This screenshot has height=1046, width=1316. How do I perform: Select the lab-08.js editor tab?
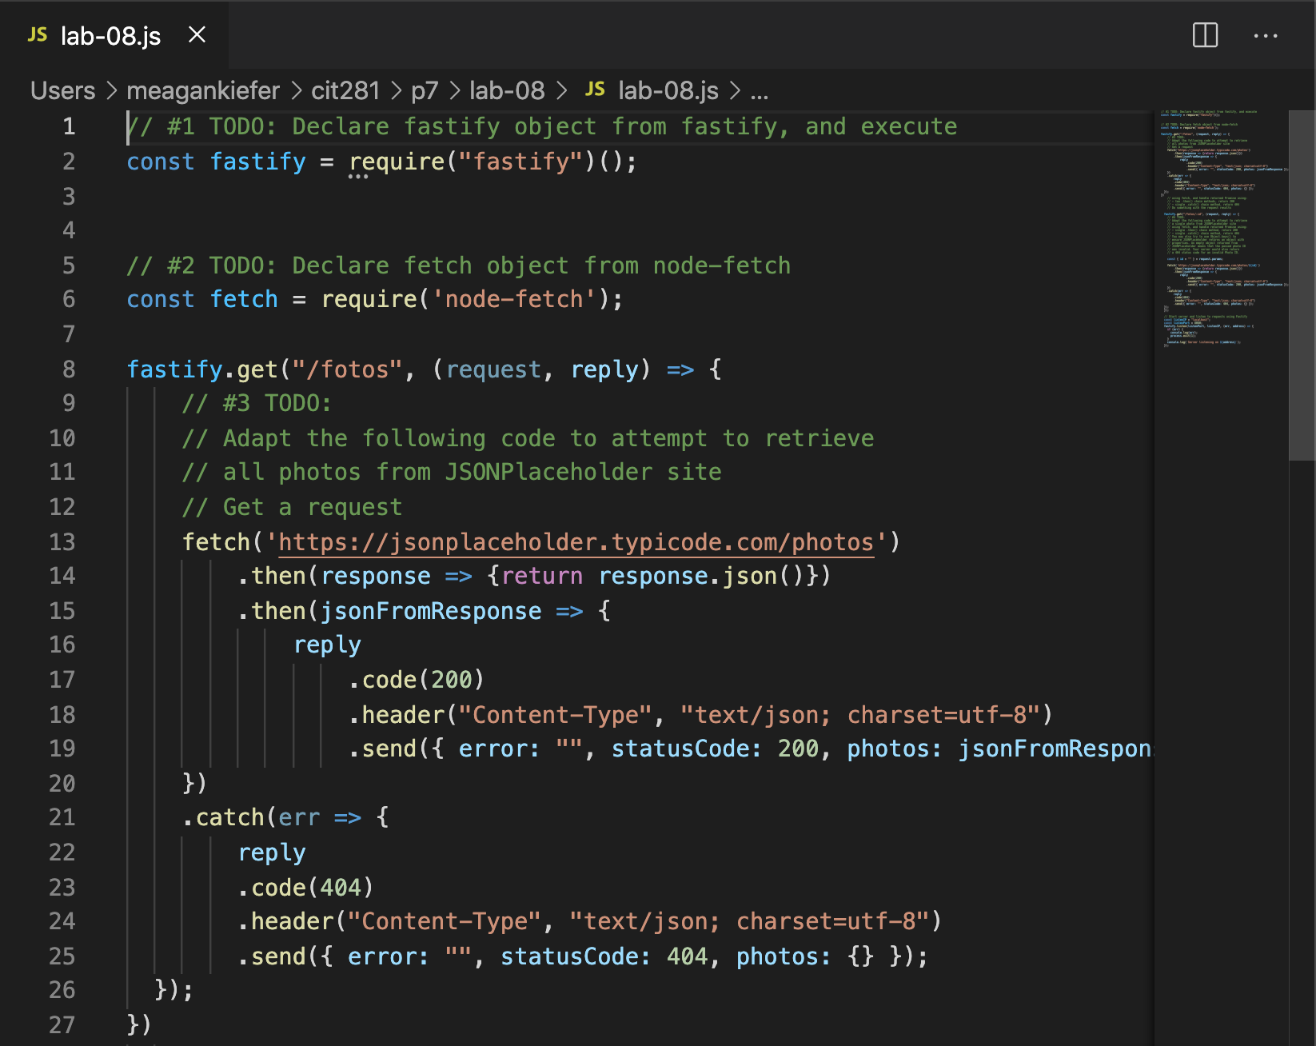(114, 35)
